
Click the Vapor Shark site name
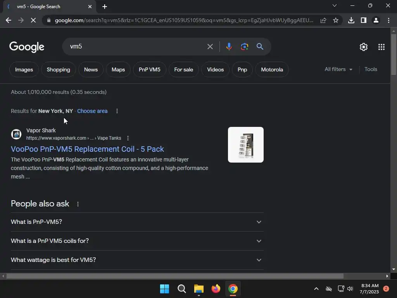[41, 130]
